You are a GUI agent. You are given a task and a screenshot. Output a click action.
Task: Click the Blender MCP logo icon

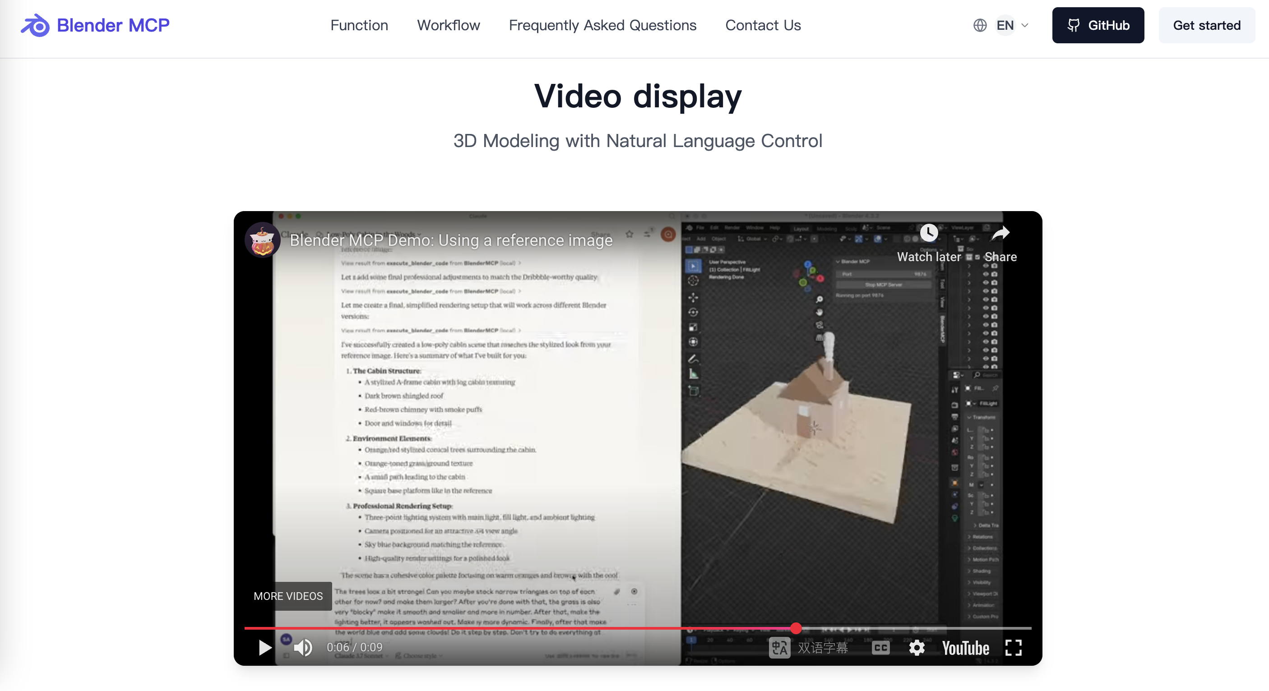point(35,25)
